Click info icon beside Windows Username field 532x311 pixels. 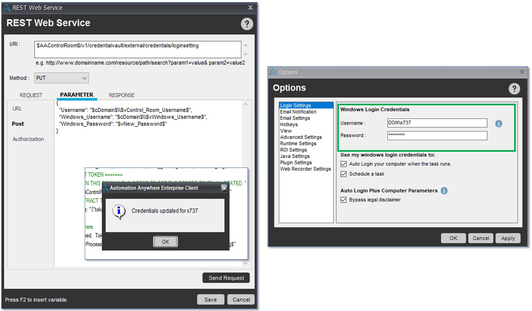499,124
